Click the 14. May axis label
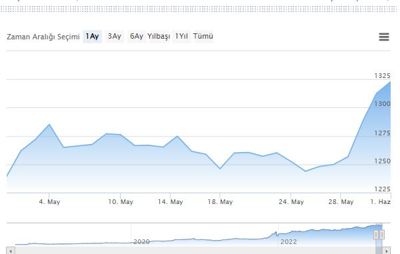The height and width of the screenshot is (254, 400). click(x=171, y=202)
